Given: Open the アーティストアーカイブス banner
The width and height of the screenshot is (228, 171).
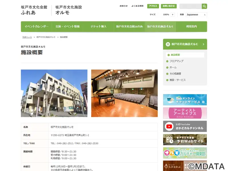Looking at the screenshot, I should click(185, 113).
